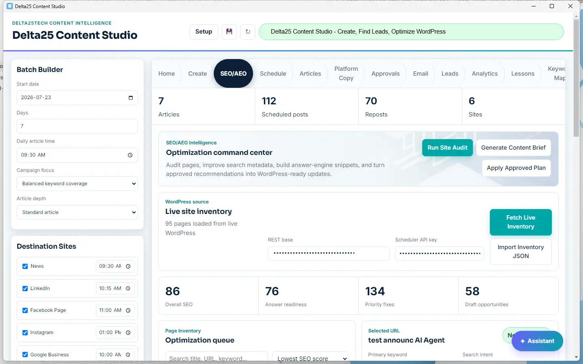Screen dimensions: 583x364
Task: Click the save disk icon button
Action: pyautogui.click(x=229, y=32)
